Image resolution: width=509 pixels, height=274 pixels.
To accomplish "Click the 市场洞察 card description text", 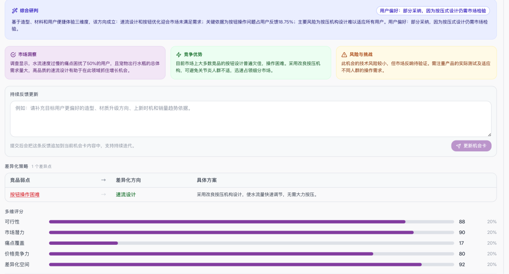I will click(x=85, y=67).
